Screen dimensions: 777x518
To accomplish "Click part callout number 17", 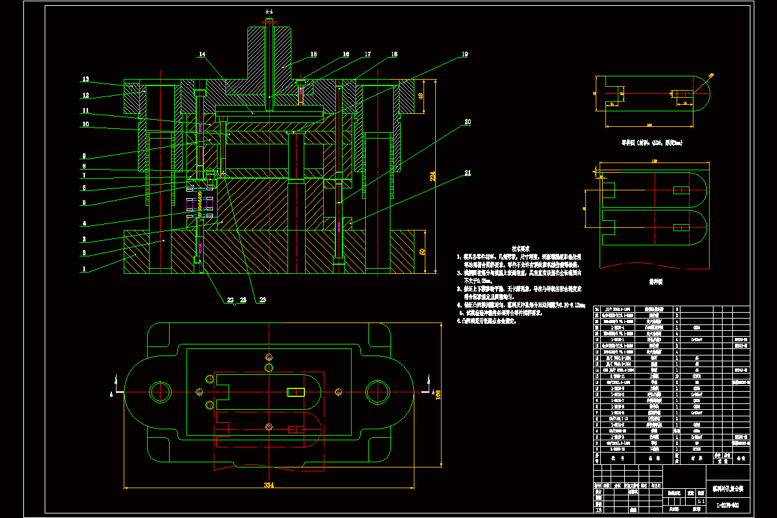I will click(x=367, y=55).
